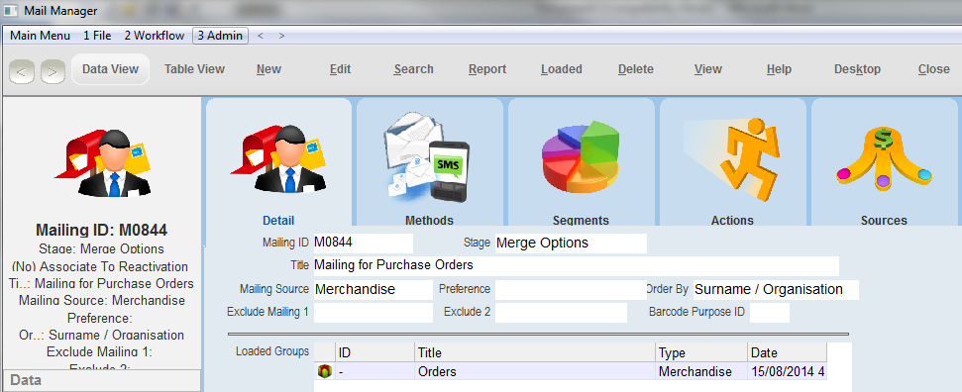Select the Orders title cell in Loaded Groups

tap(534, 371)
